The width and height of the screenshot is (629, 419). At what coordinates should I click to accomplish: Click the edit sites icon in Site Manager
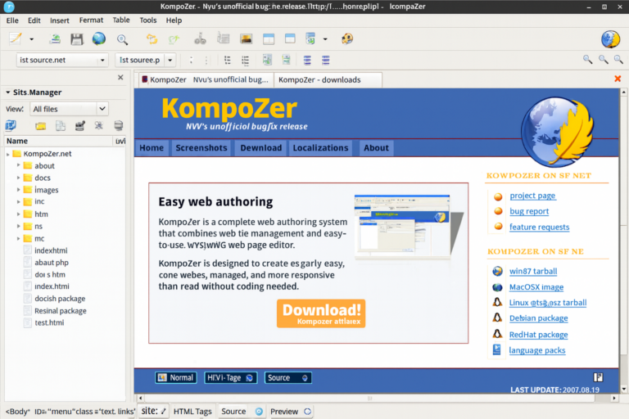tap(11, 125)
